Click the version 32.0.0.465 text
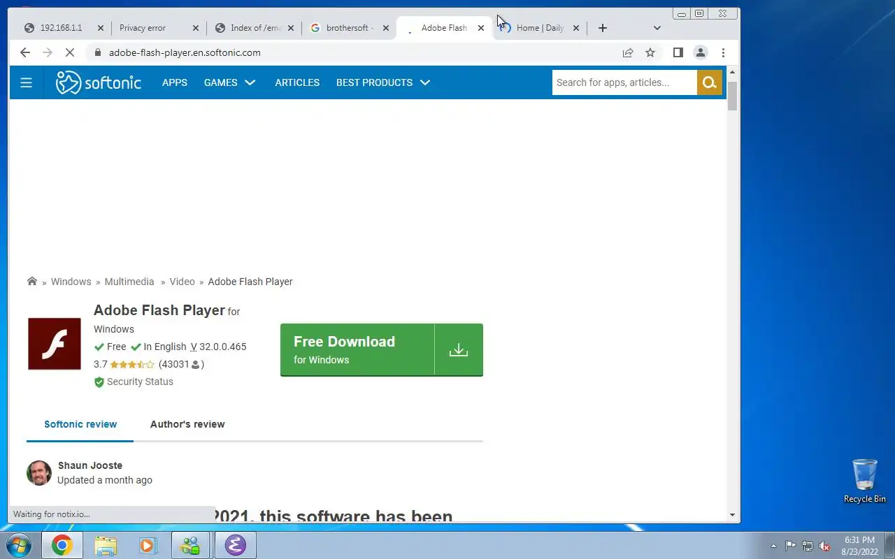 click(222, 347)
